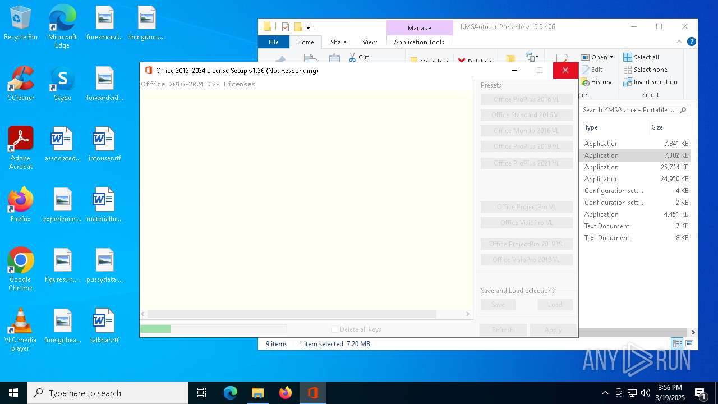This screenshot has height=404, width=718.
Task: Click the Office Mondo 2016 VL preset
Action: pos(526,131)
